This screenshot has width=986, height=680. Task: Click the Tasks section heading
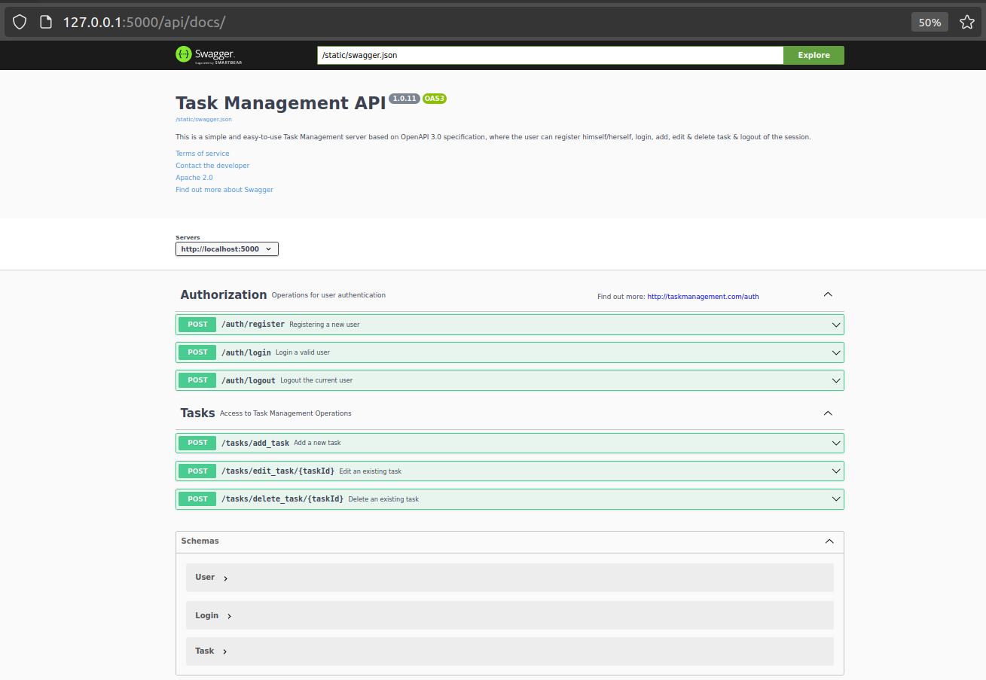click(197, 413)
